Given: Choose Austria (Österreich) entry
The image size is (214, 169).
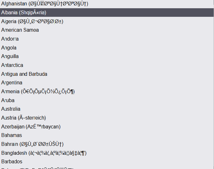Looking at the screenshot, I should pyautogui.click(x=107, y=118).
